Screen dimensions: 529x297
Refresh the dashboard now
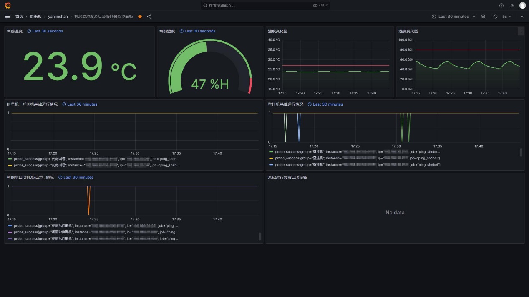coord(495,17)
